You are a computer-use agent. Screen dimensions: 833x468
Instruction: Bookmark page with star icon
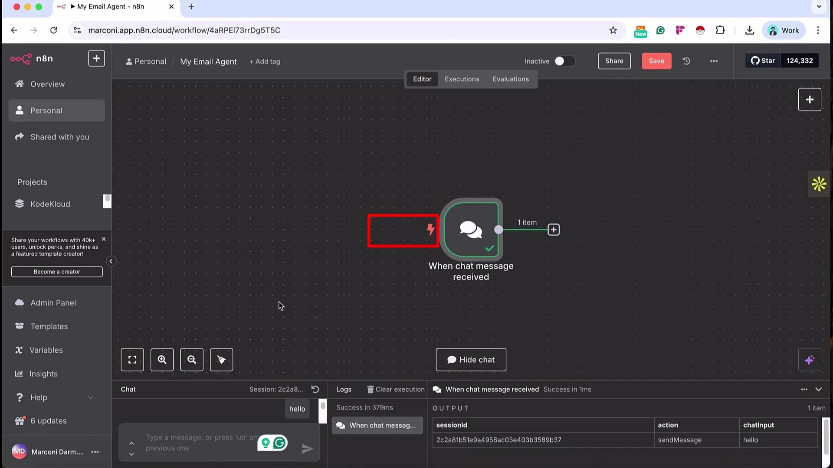point(613,30)
